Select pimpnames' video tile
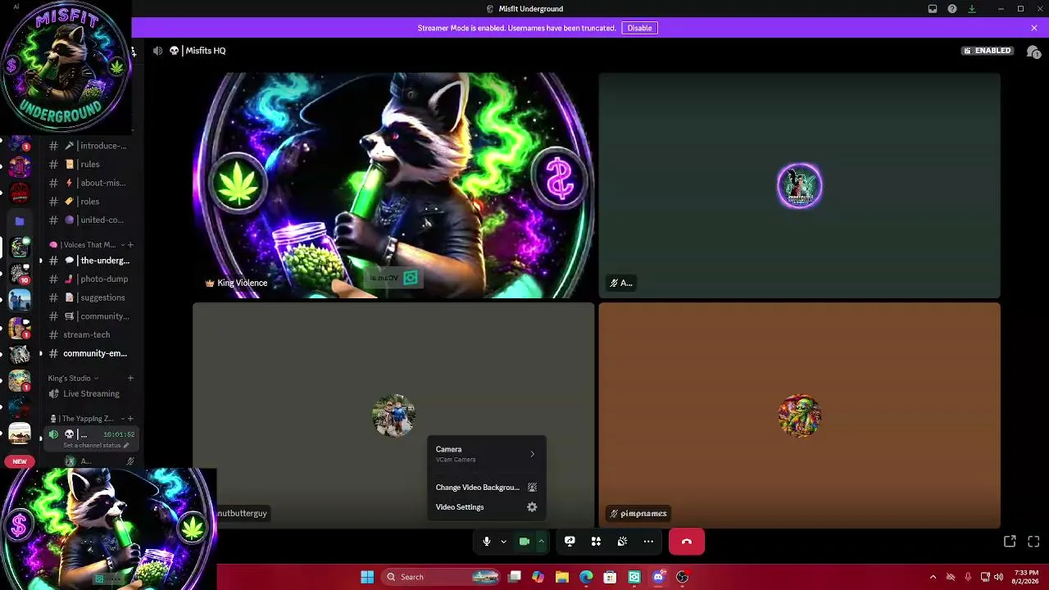This screenshot has height=590, width=1049. pyautogui.click(x=799, y=415)
